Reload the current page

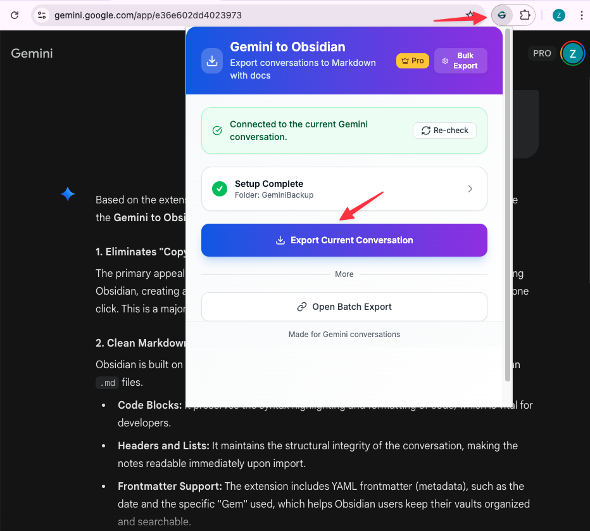point(14,15)
